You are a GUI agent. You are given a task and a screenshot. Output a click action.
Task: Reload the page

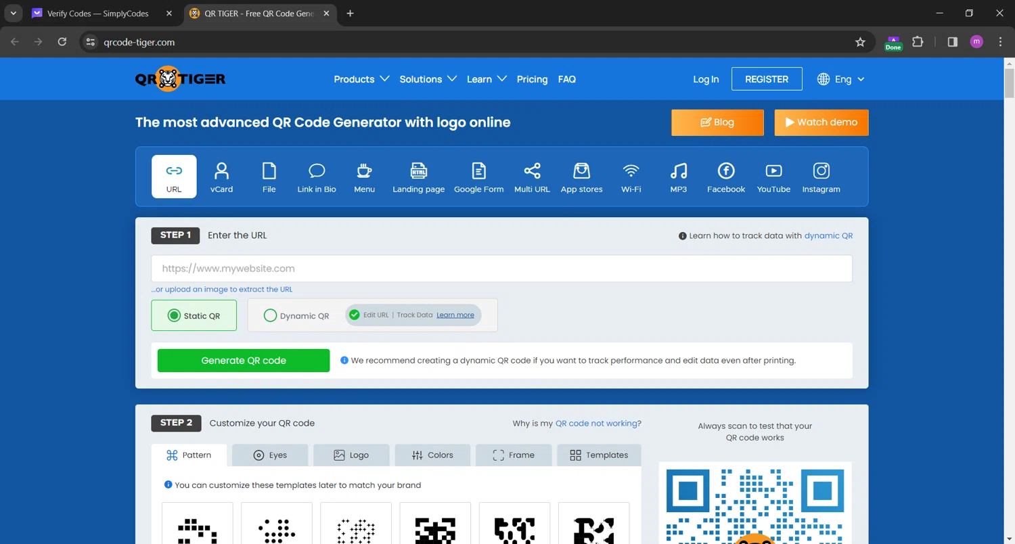62,42
